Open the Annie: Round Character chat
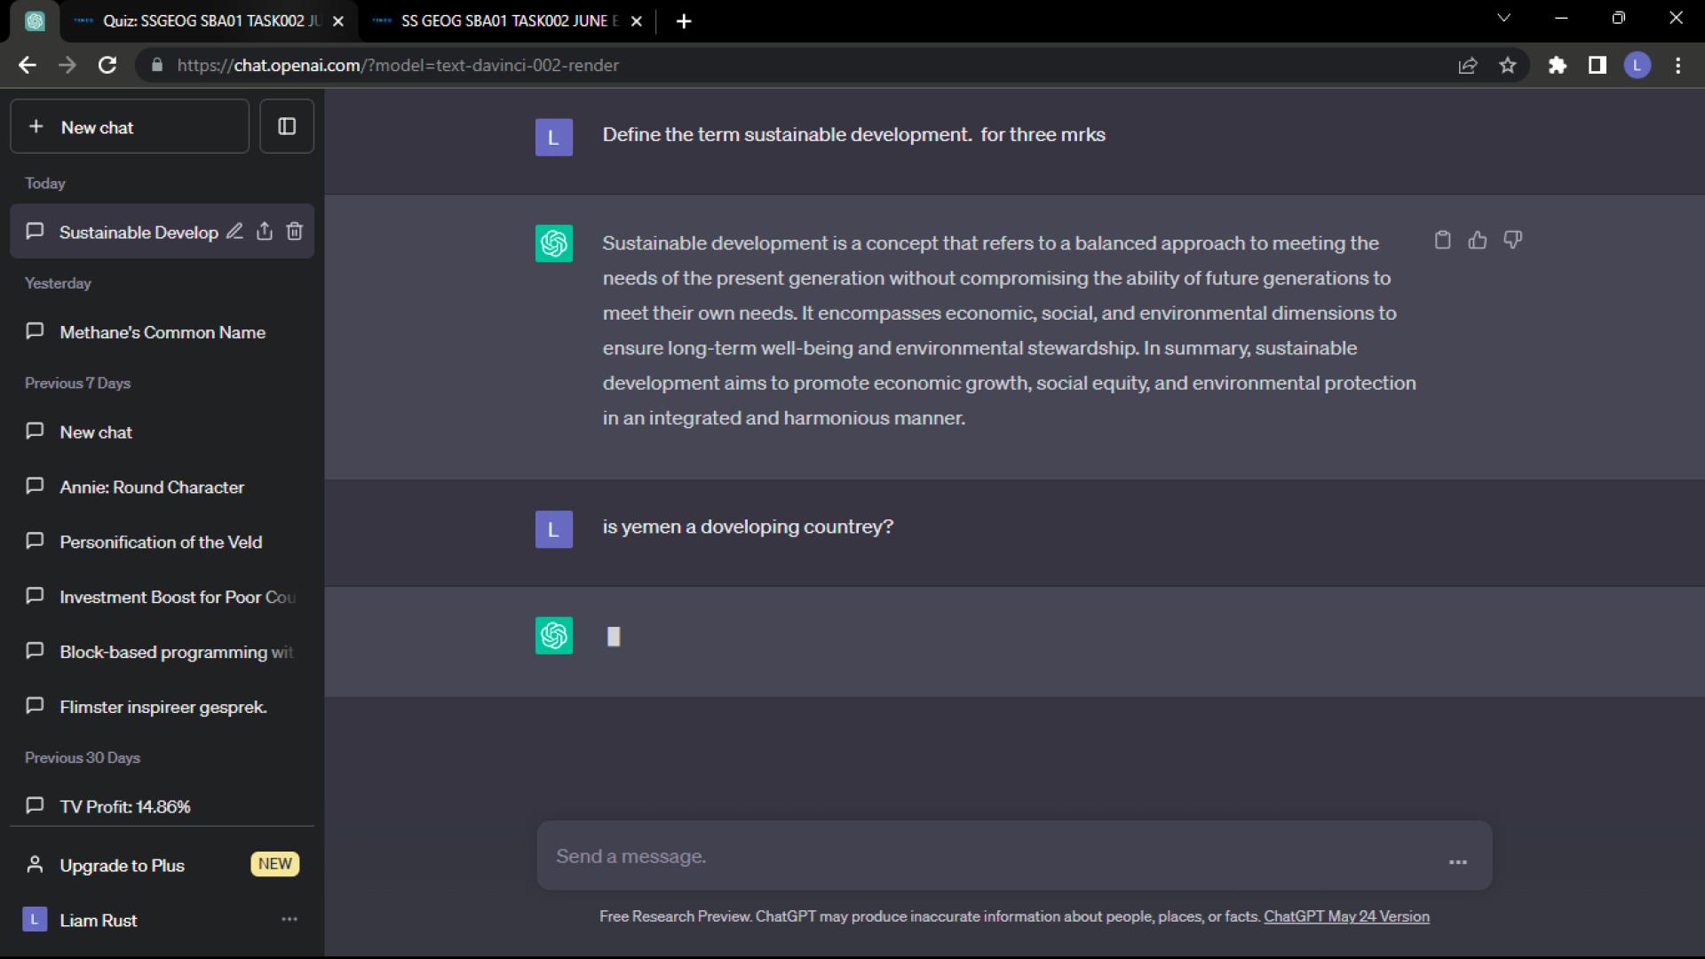This screenshot has height=959, width=1705. pos(162,487)
